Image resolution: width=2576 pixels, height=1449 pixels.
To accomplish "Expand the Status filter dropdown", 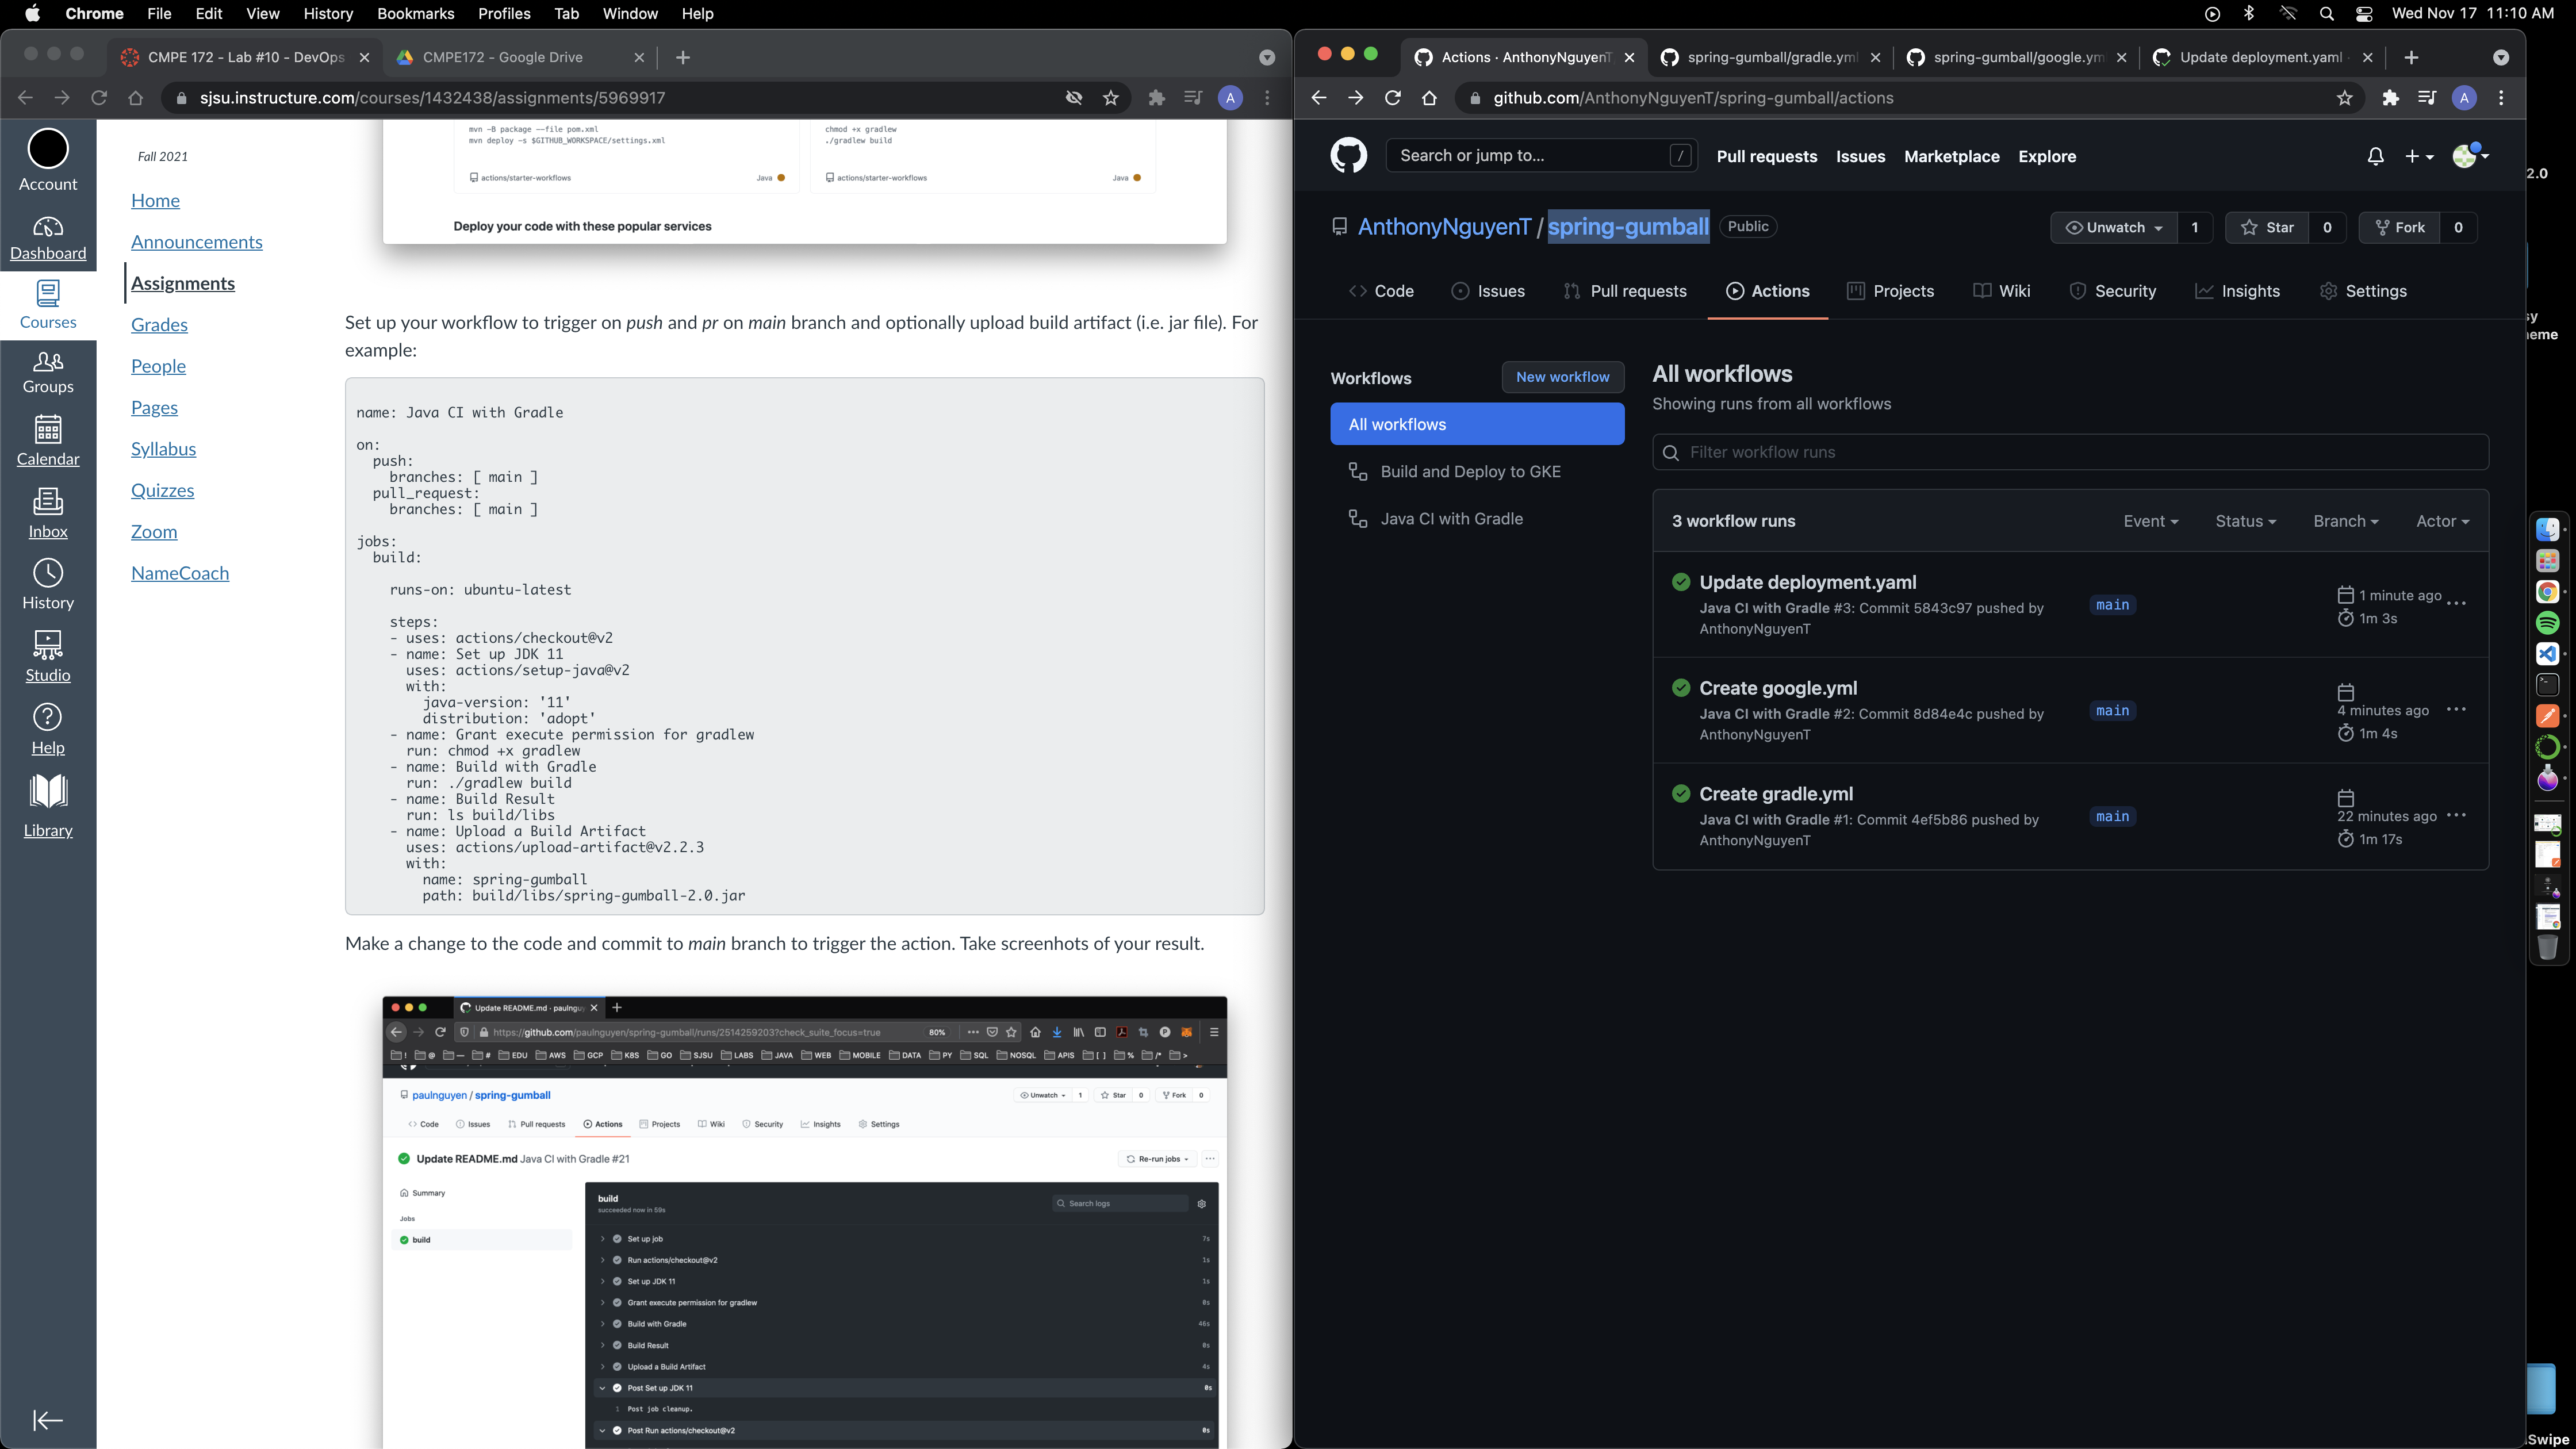I will pyautogui.click(x=2245, y=521).
